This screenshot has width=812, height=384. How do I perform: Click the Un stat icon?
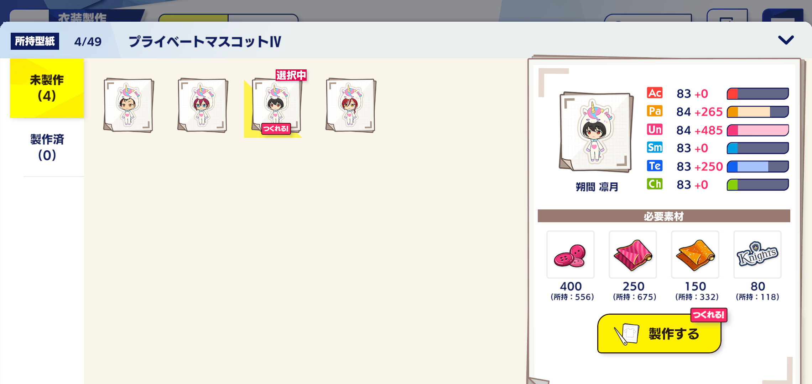(655, 129)
